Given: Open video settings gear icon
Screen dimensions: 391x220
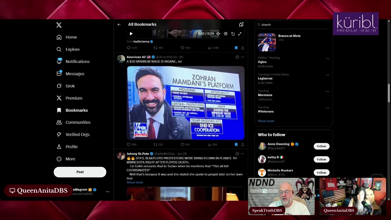Looking at the screenshot, I should point(225,34).
